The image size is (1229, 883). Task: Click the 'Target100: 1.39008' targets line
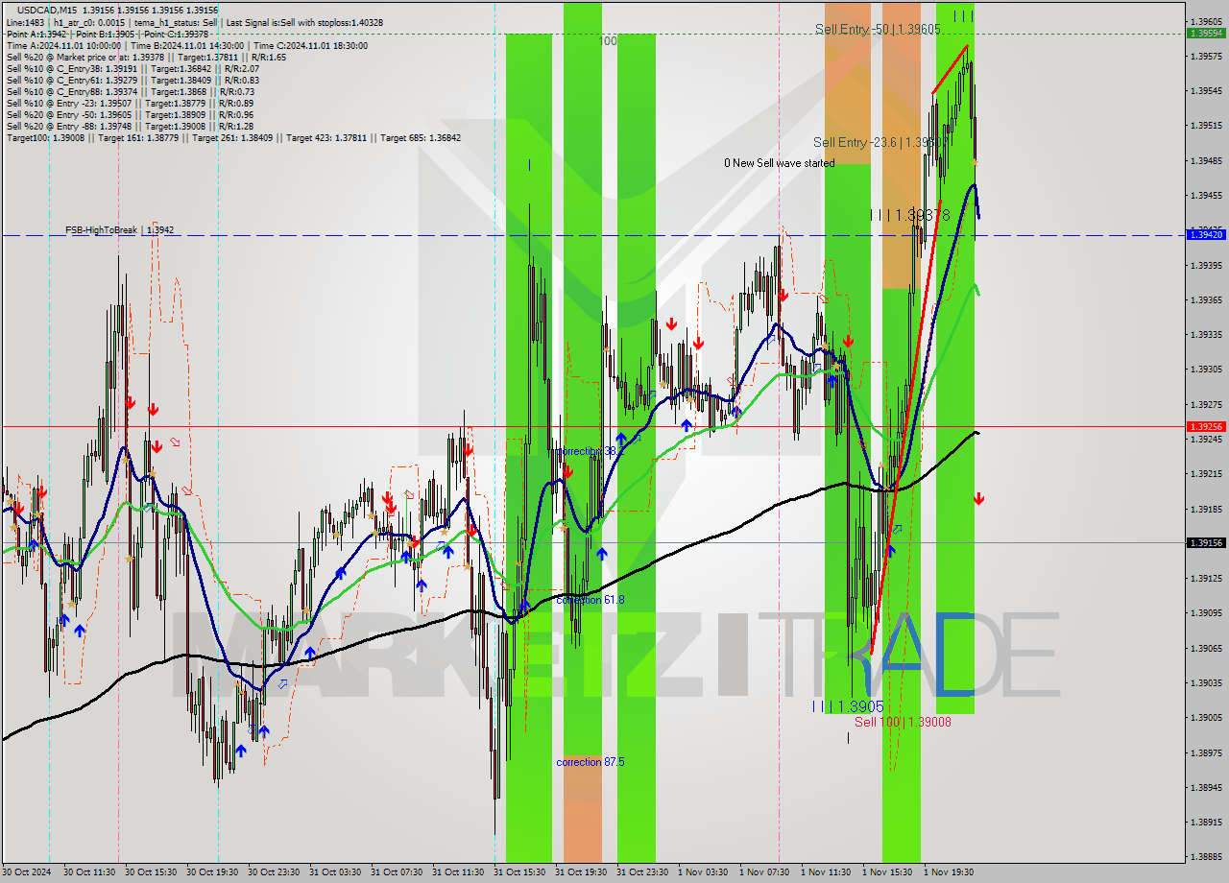point(233,137)
